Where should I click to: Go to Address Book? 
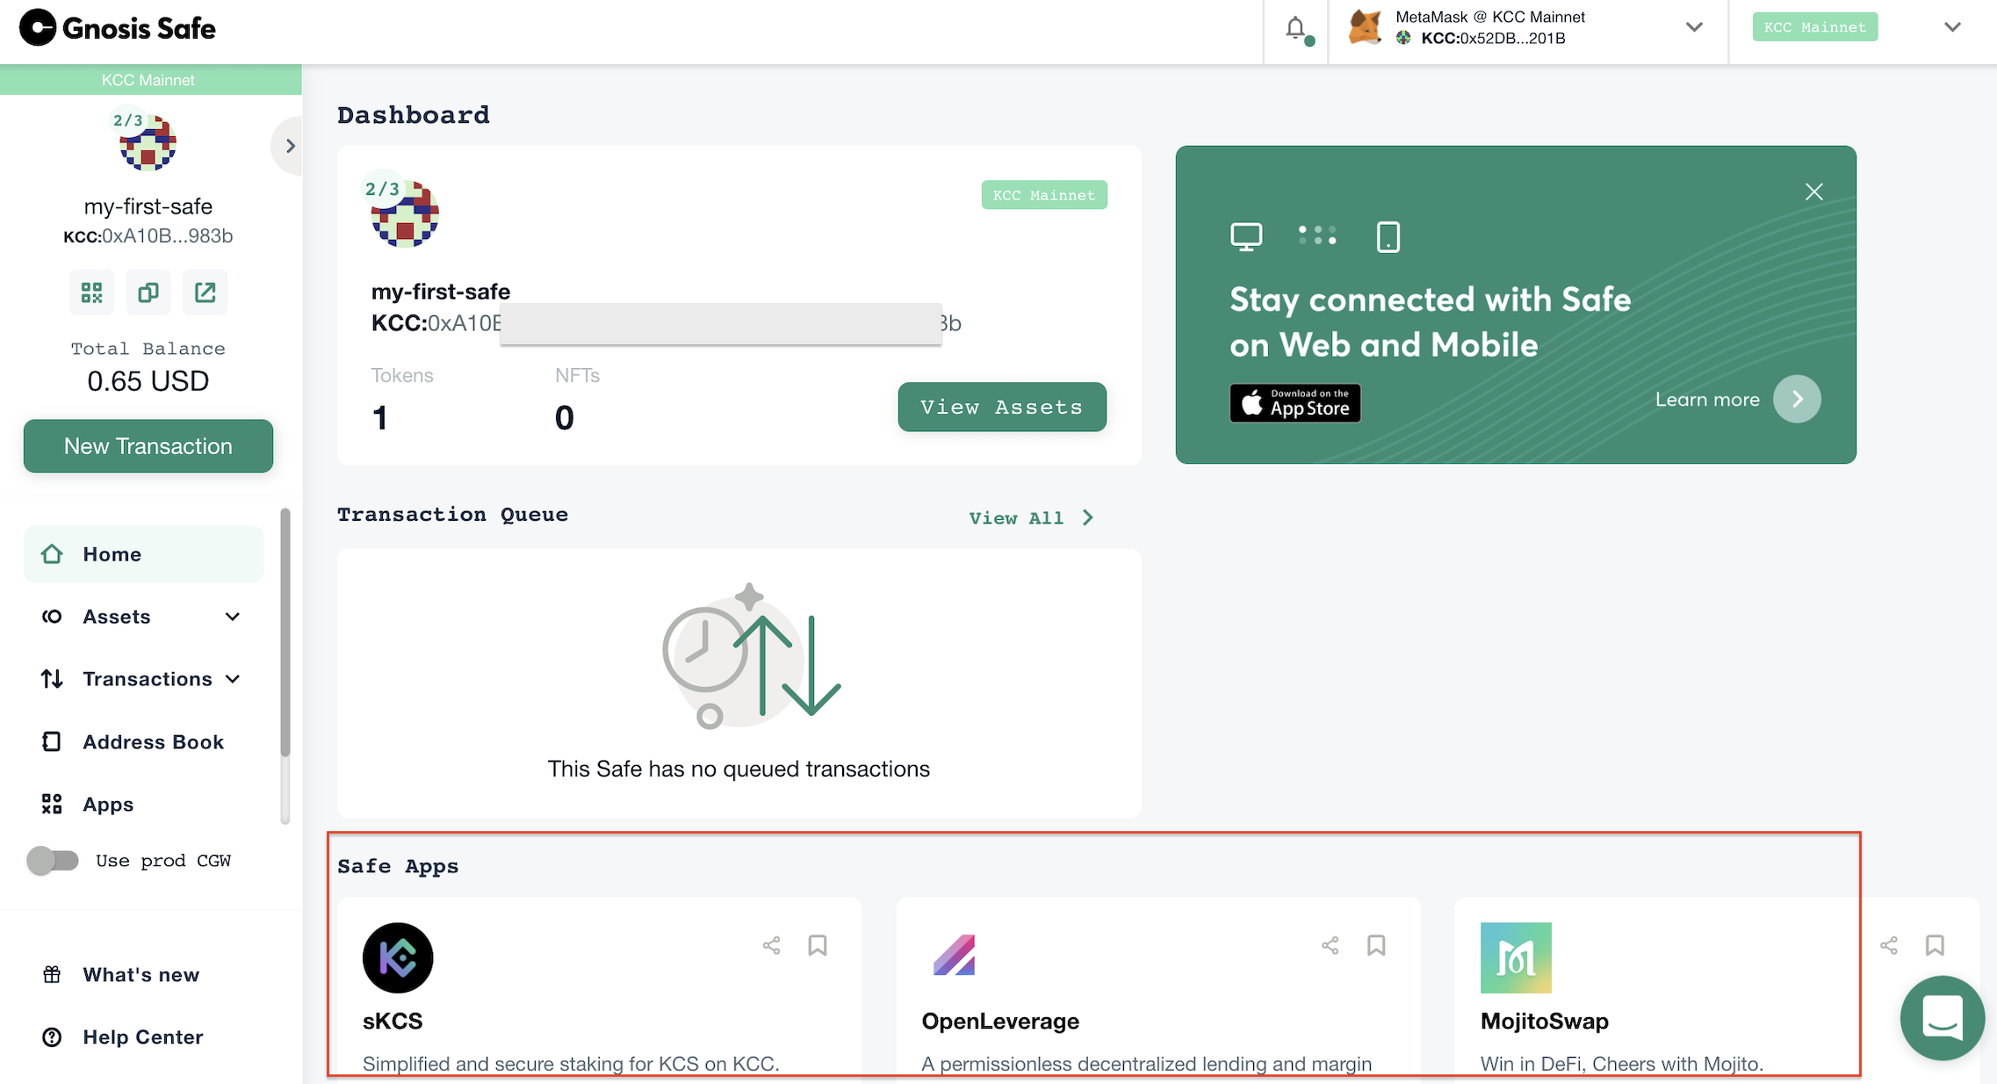(153, 742)
